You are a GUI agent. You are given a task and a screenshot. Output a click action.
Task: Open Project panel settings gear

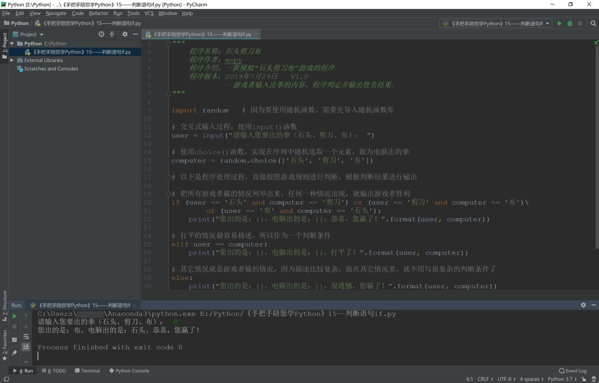click(x=125, y=34)
